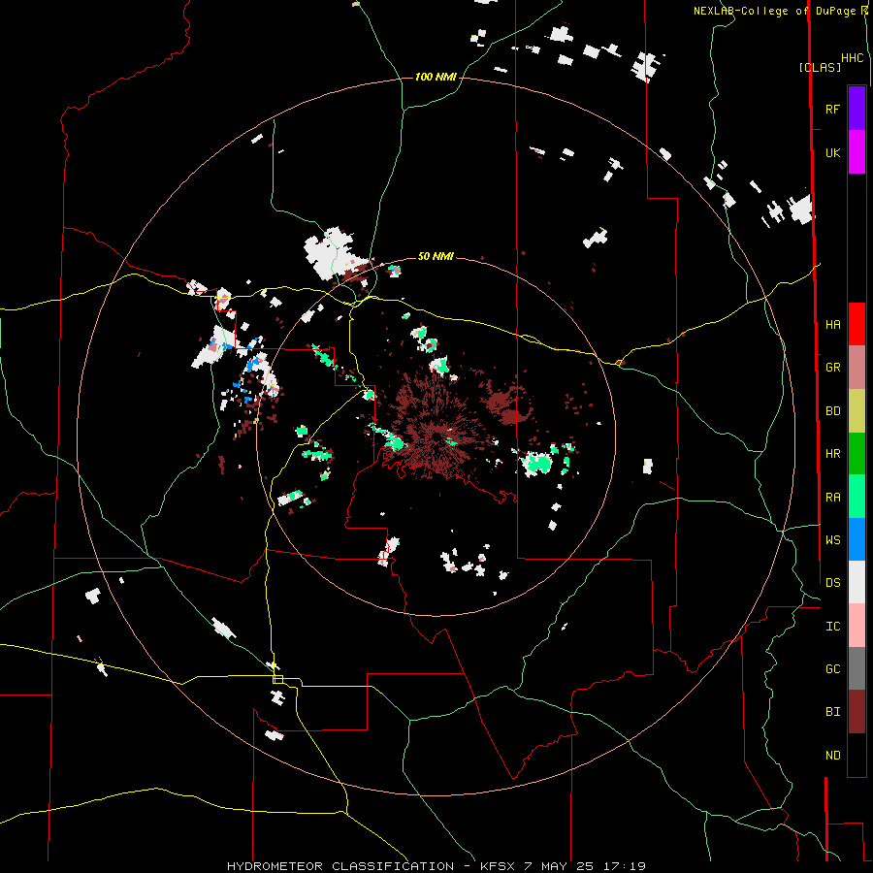Select the IC pink legend swatch
873x873 pixels.
point(857,626)
